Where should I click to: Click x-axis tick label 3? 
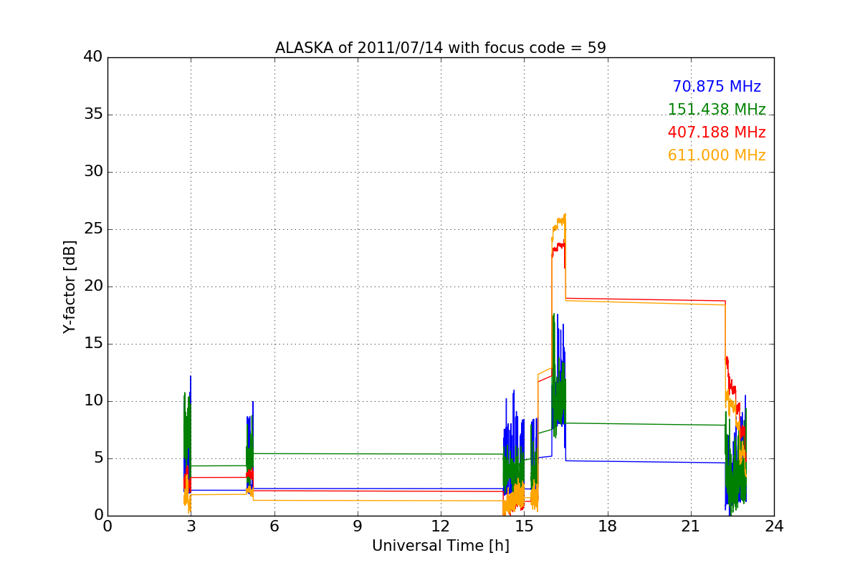[191, 526]
